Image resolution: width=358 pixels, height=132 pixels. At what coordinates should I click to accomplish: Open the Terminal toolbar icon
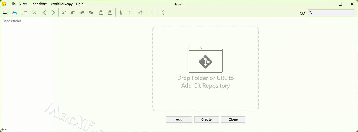[153, 12]
